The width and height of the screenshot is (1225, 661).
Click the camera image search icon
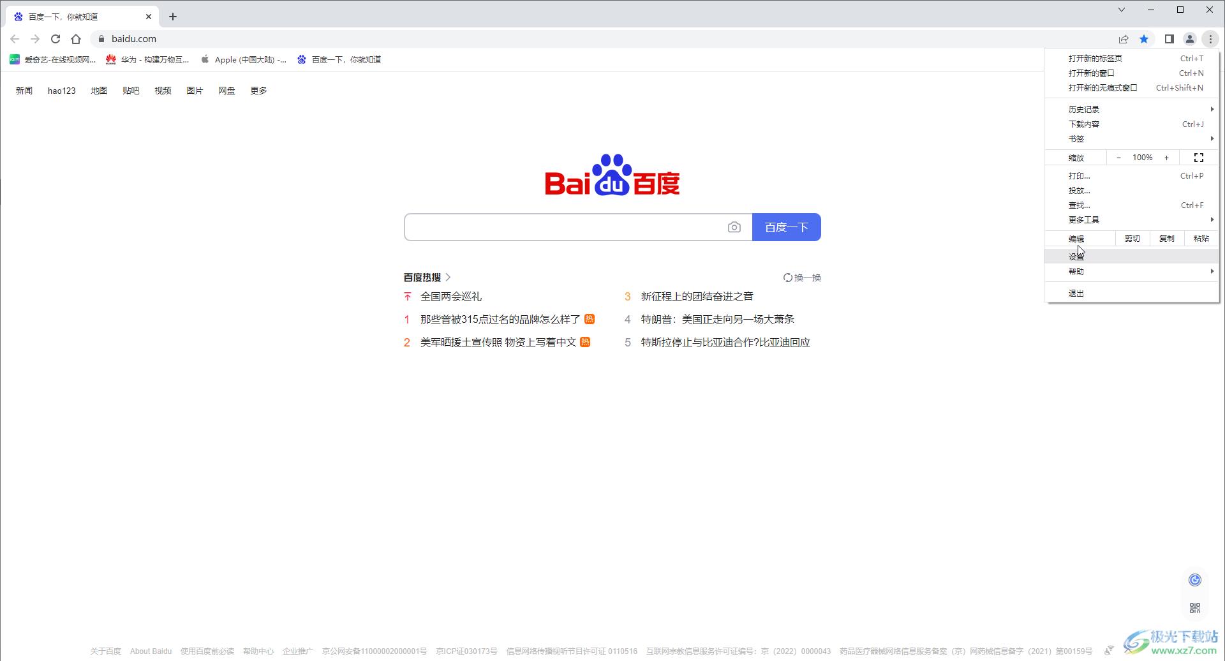734,227
